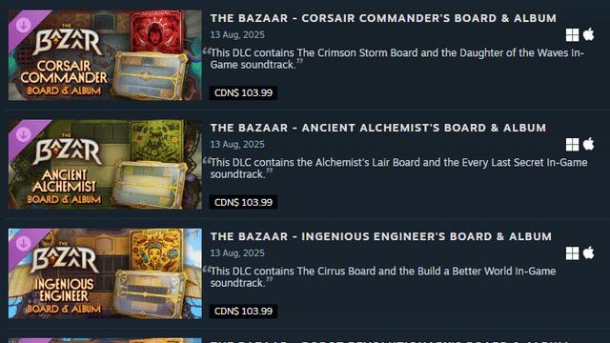Click the Windows icon on the Ingenious Engineer listing
This screenshot has height=343, width=610.
pyautogui.click(x=572, y=253)
